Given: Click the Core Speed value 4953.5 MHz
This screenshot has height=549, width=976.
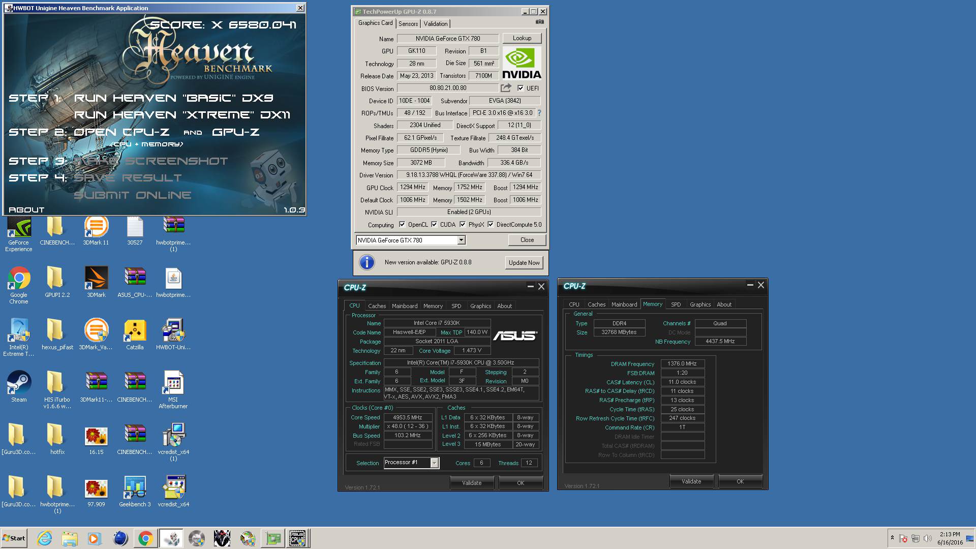Looking at the screenshot, I should pos(408,417).
